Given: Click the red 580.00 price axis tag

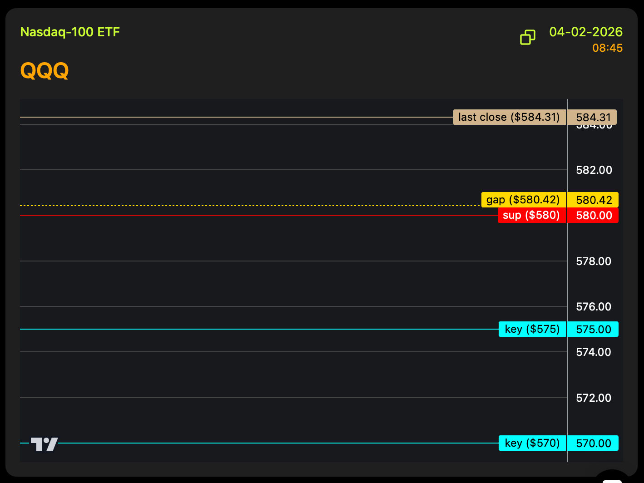Looking at the screenshot, I should point(593,215).
